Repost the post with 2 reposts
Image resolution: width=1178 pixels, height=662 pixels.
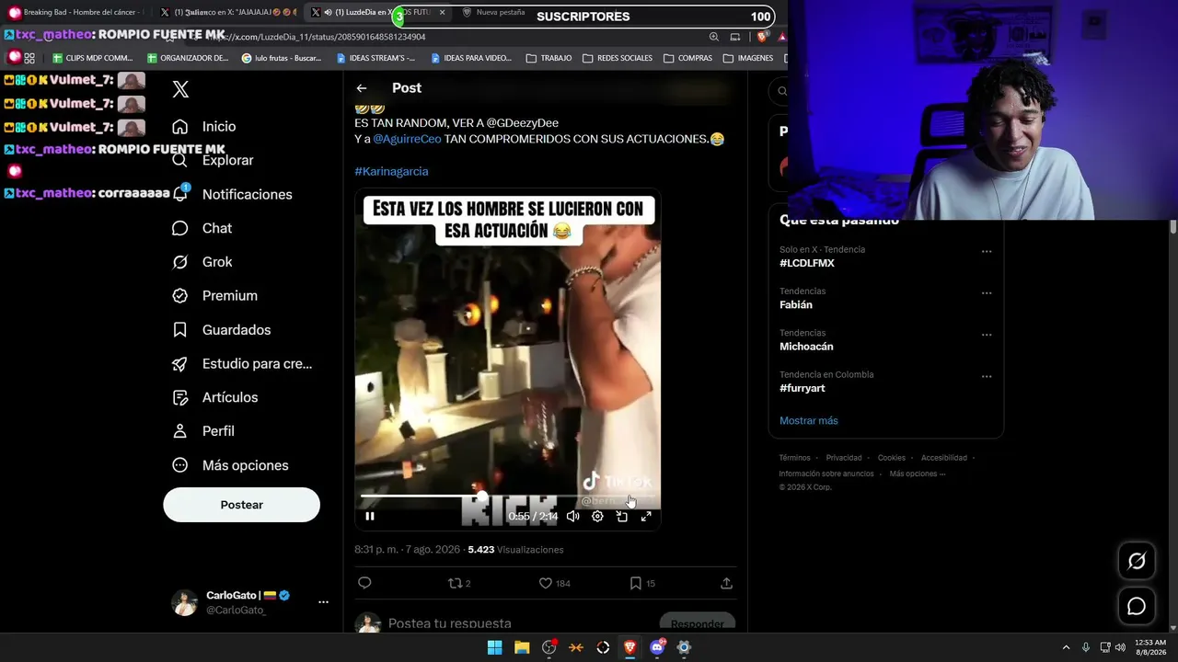click(459, 583)
